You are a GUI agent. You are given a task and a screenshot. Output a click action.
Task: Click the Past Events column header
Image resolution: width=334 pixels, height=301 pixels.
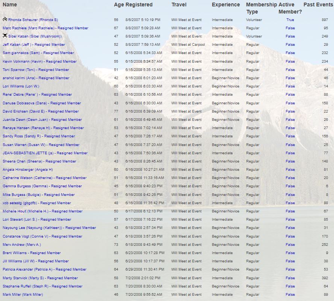click(x=318, y=5)
